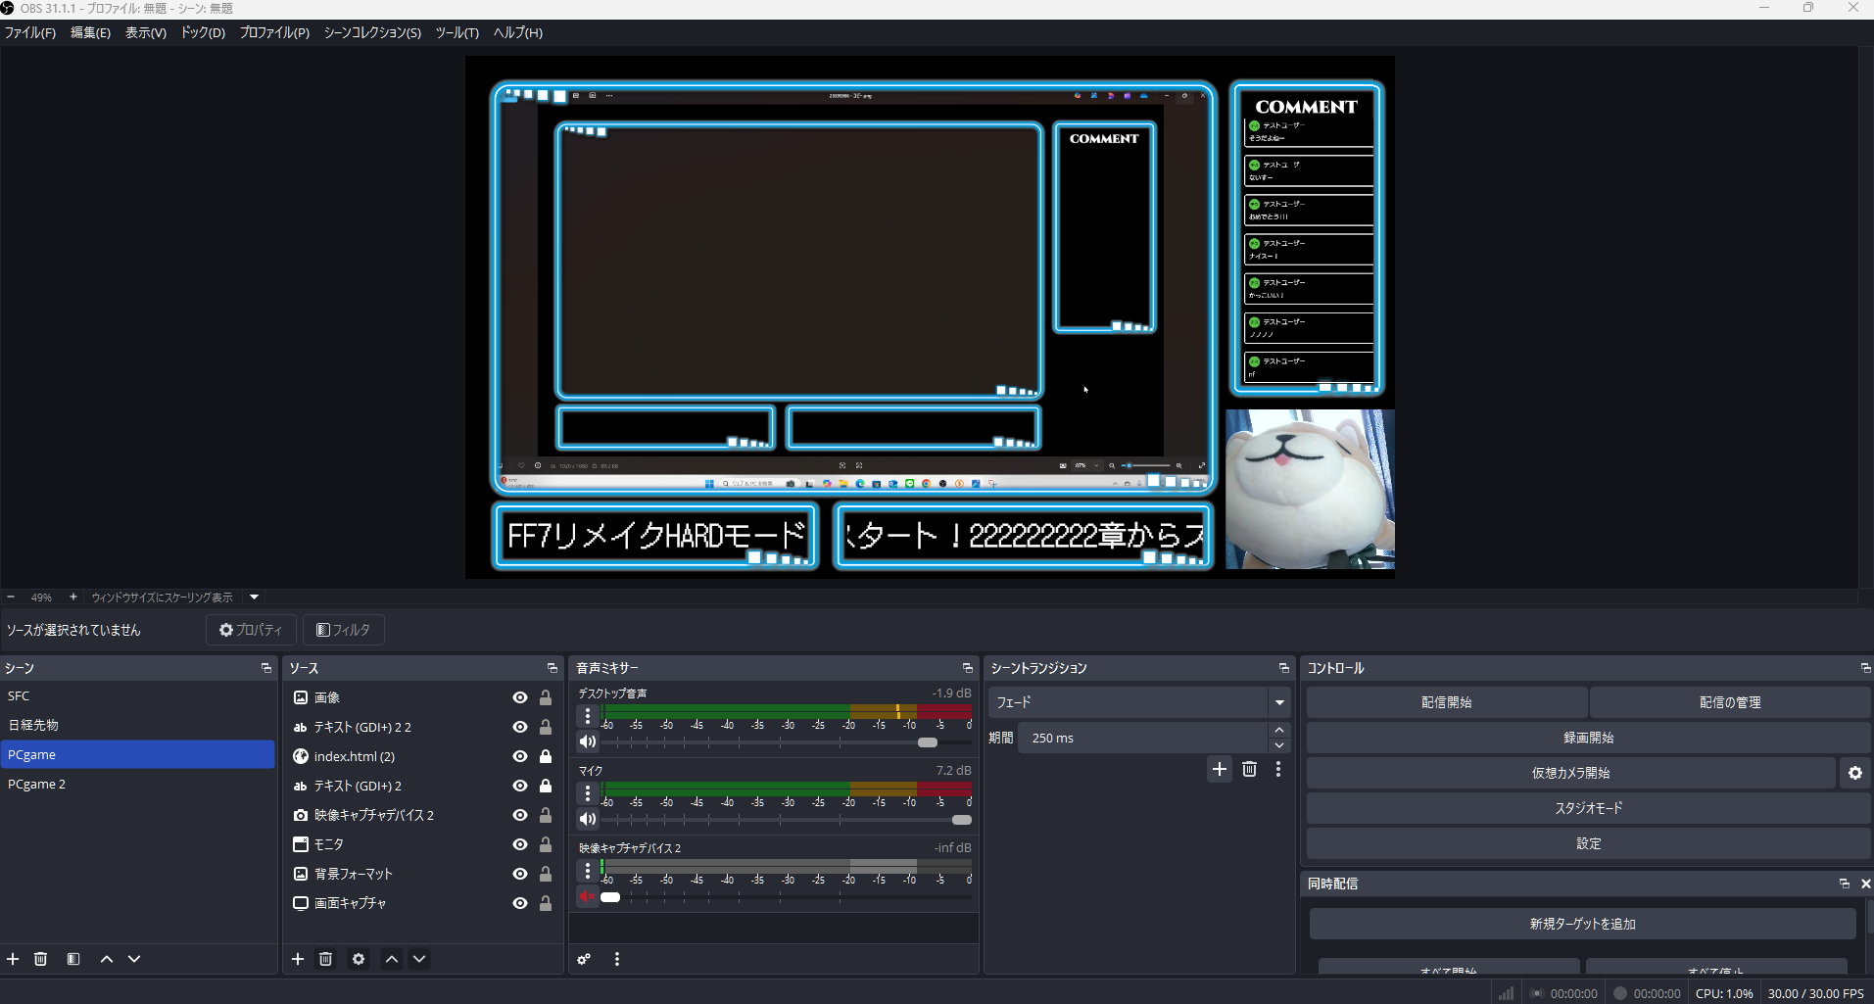
Task: Add a new source with plus icon
Action: tap(298, 959)
